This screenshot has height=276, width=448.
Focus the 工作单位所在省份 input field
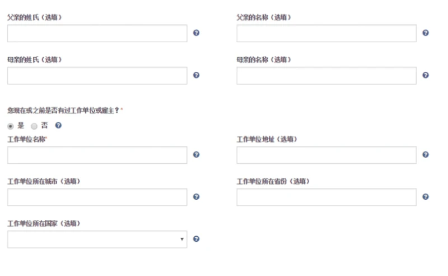pyautogui.click(x=326, y=197)
